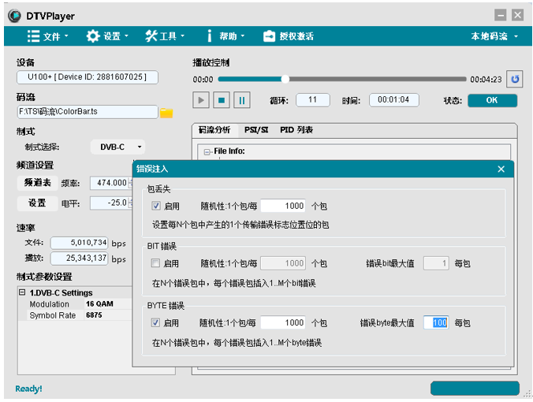Switch to the 码流分析 tab

click(x=214, y=130)
